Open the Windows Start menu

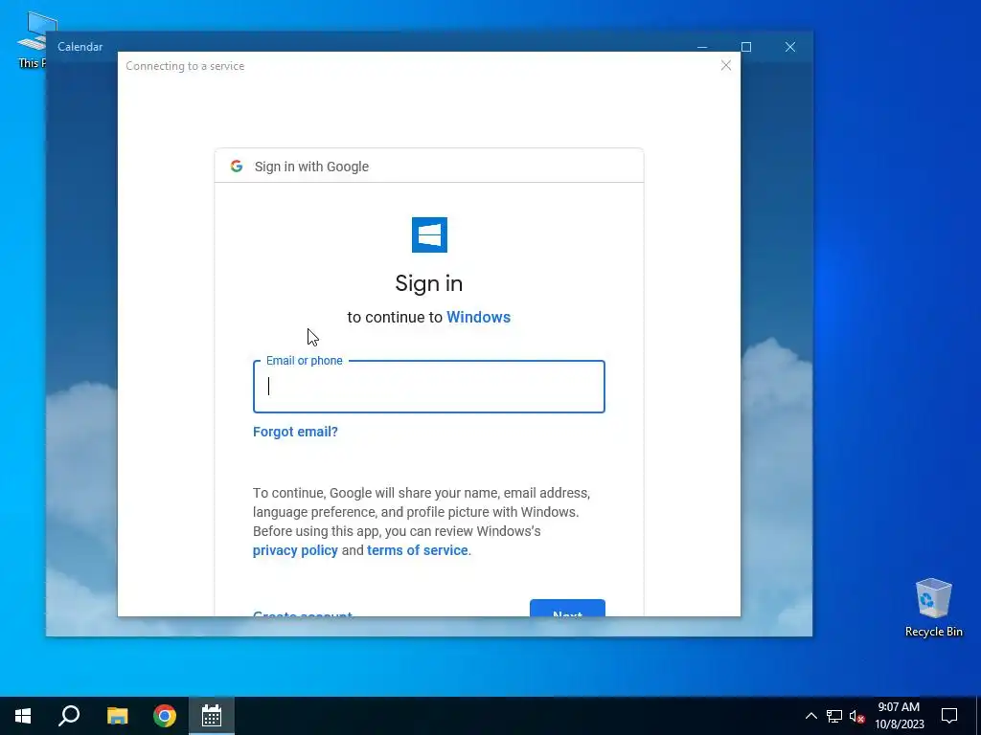pyautogui.click(x=23, y=716)
